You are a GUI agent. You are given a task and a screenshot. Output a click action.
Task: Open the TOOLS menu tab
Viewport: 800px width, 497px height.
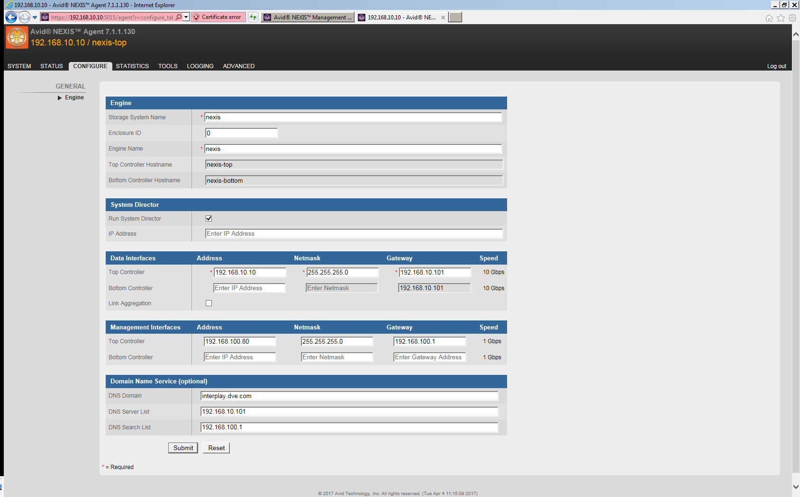168,66
